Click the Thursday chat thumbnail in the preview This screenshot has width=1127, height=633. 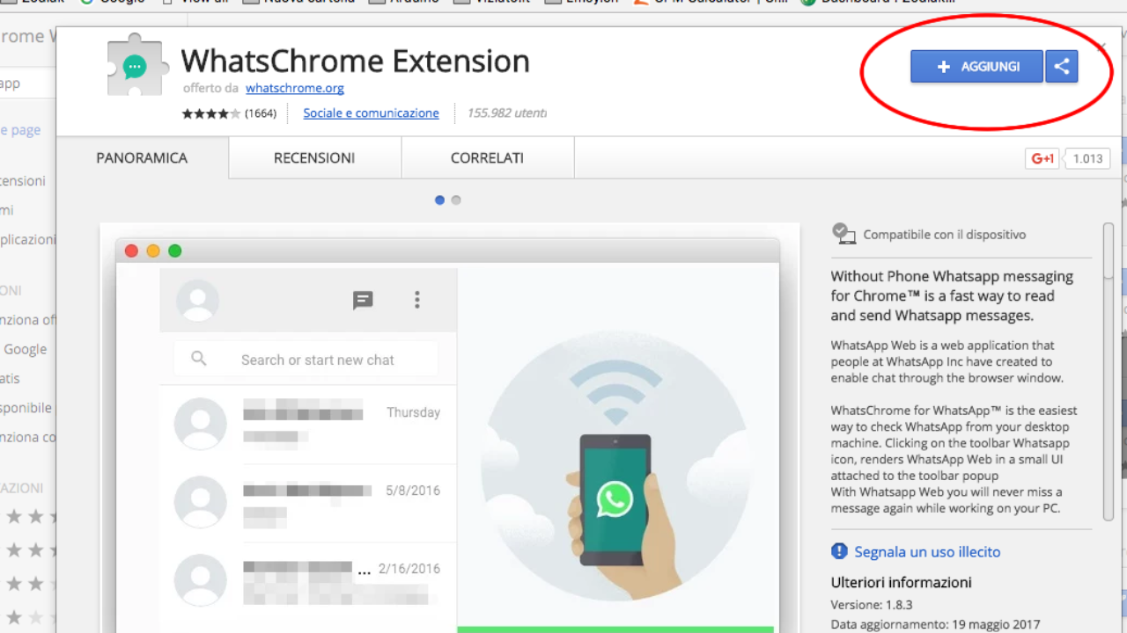point(201,424)
